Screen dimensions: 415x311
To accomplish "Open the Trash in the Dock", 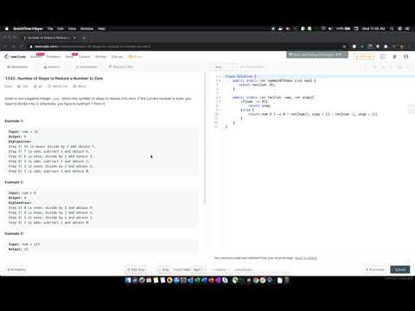I will pos(287,280).
